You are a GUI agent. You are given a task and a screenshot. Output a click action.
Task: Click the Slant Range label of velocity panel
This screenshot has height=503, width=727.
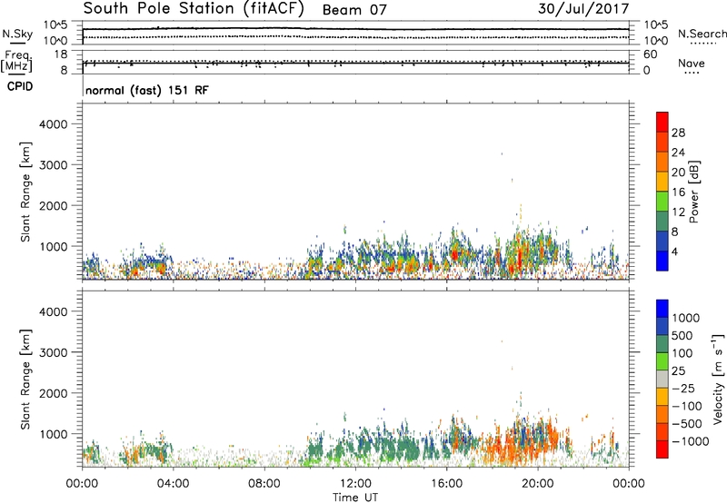tap(25, 380)
